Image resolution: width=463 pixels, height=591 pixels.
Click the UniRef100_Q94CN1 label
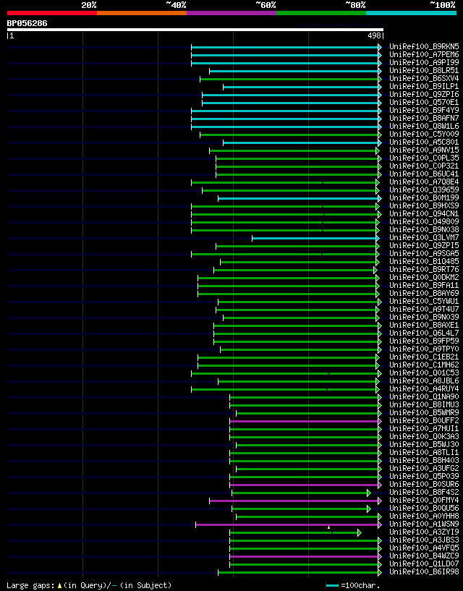tap(424, 213)
